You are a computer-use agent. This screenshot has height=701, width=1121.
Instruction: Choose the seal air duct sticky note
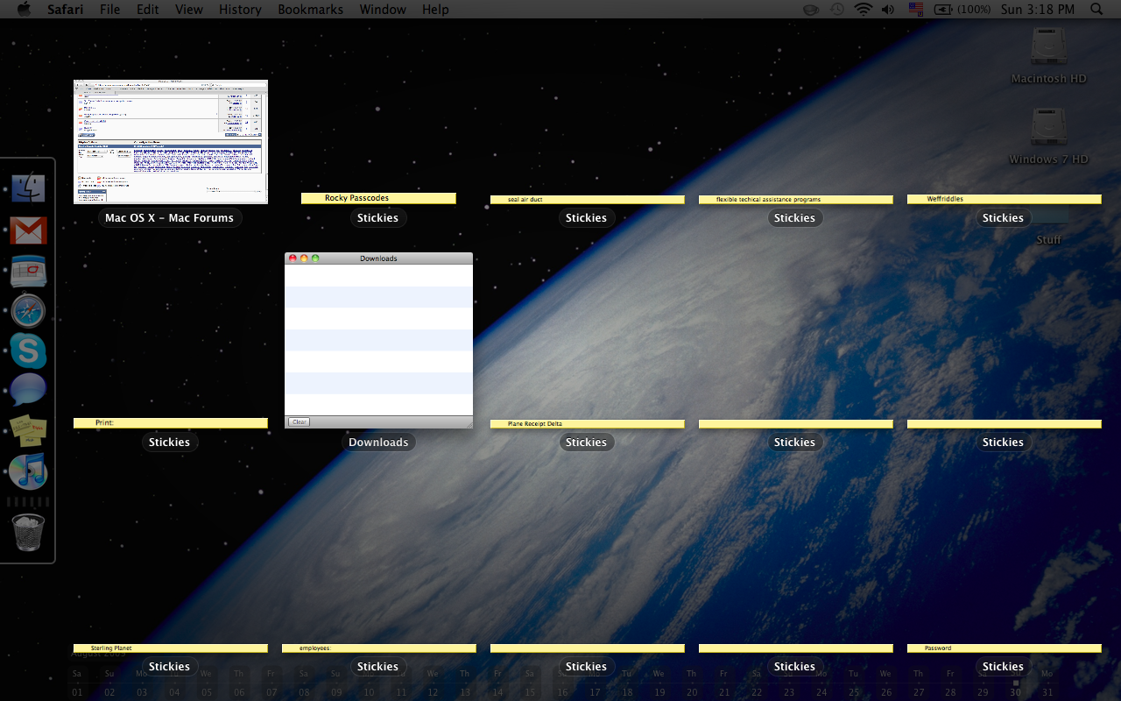point(587,200)
